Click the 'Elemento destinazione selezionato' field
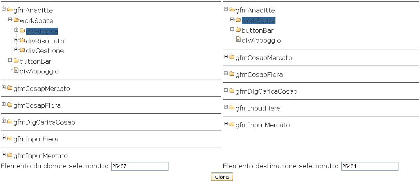Screen dimensions: 420x187 coord(369,166)
